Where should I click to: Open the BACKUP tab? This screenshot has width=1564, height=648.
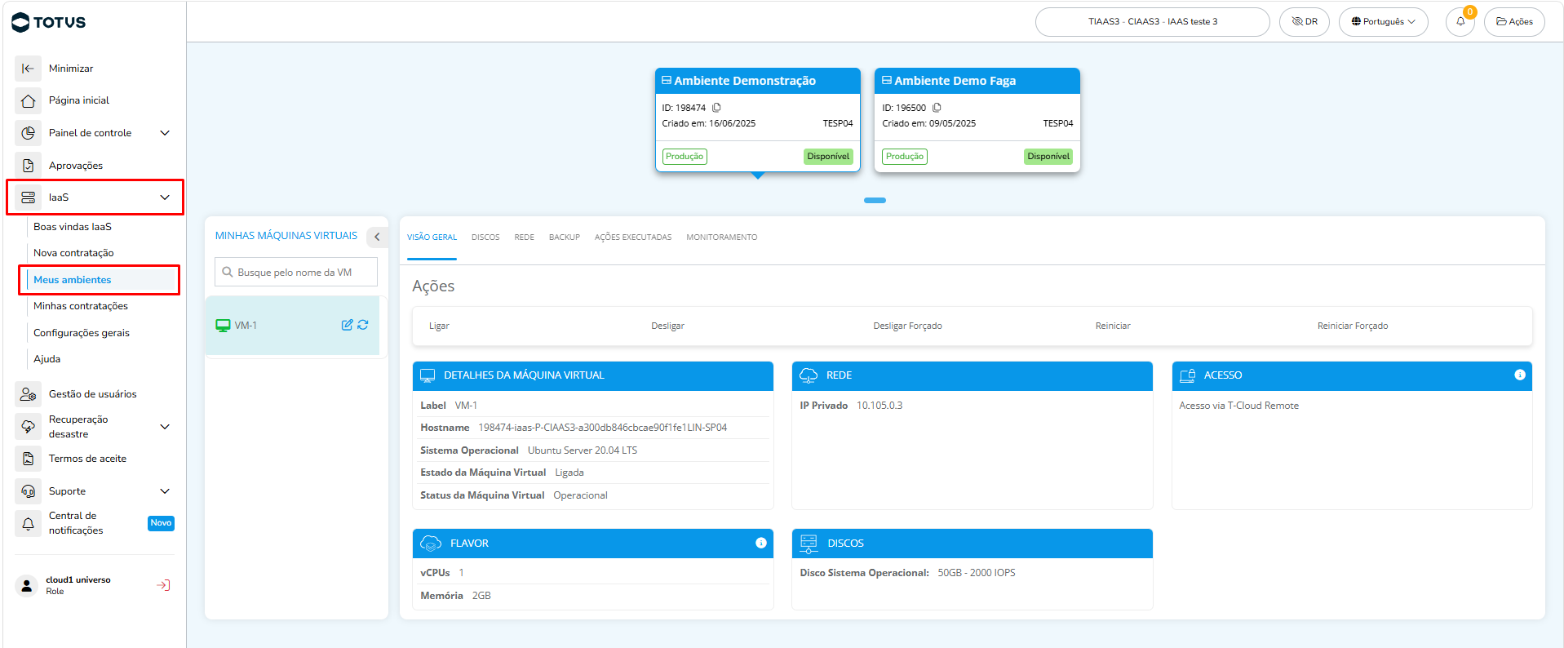(565, 237)
